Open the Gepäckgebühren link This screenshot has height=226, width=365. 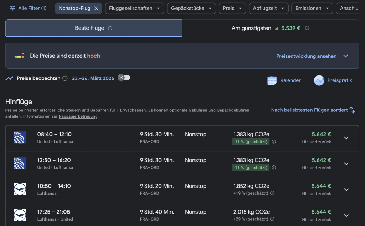[233, 110]
